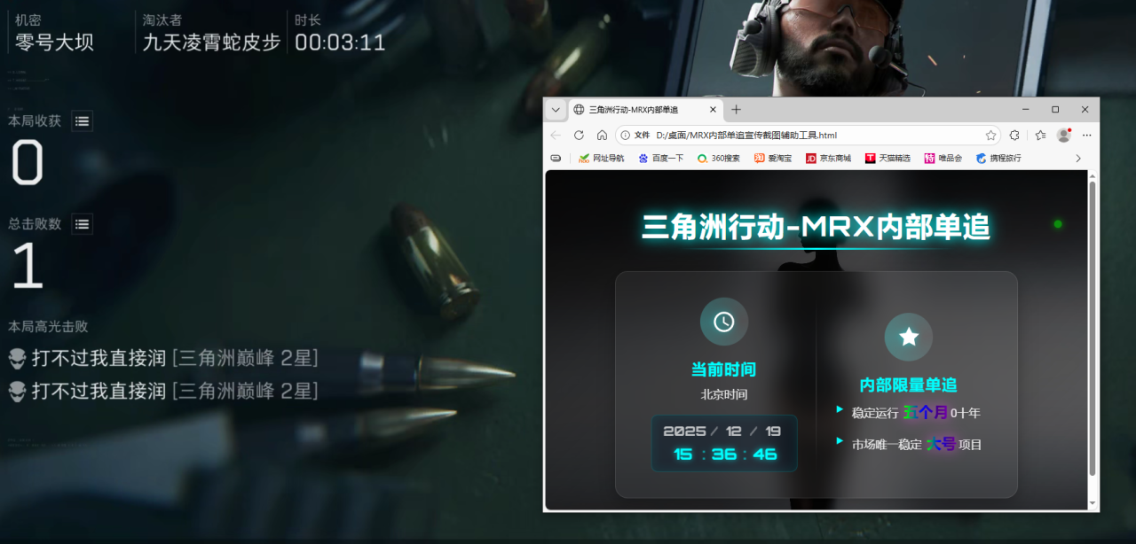Click the 北京时间 digital clock display

(723, 443)
